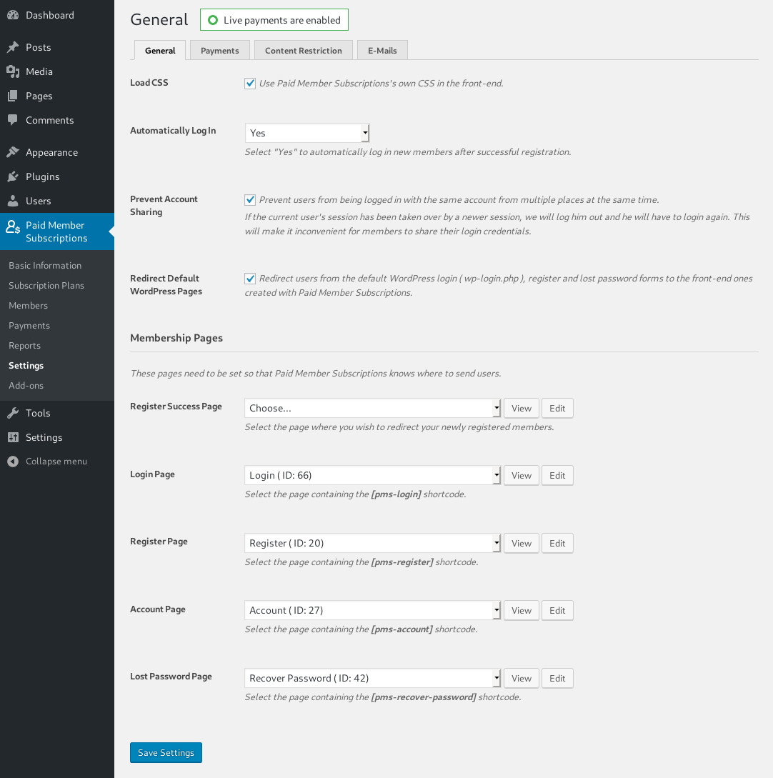Click the Plugins plug icon
This screenshot has height=778, width=773.
13,176
